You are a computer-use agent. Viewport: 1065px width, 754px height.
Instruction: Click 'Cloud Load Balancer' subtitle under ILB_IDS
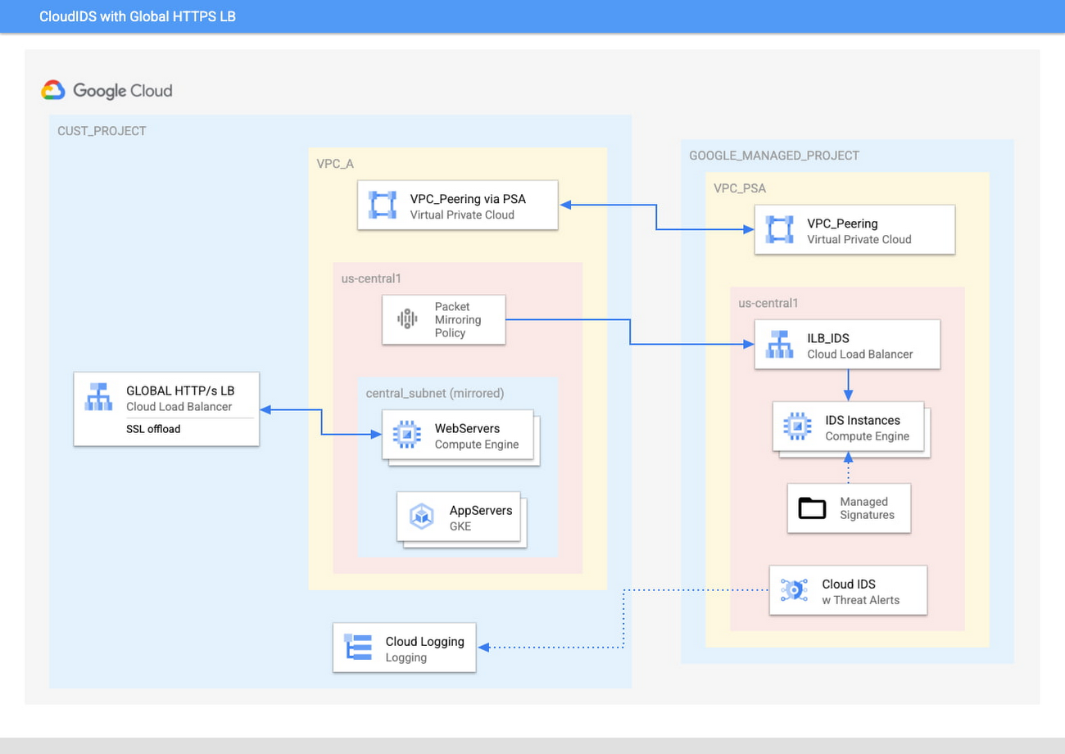click(860, 354)
